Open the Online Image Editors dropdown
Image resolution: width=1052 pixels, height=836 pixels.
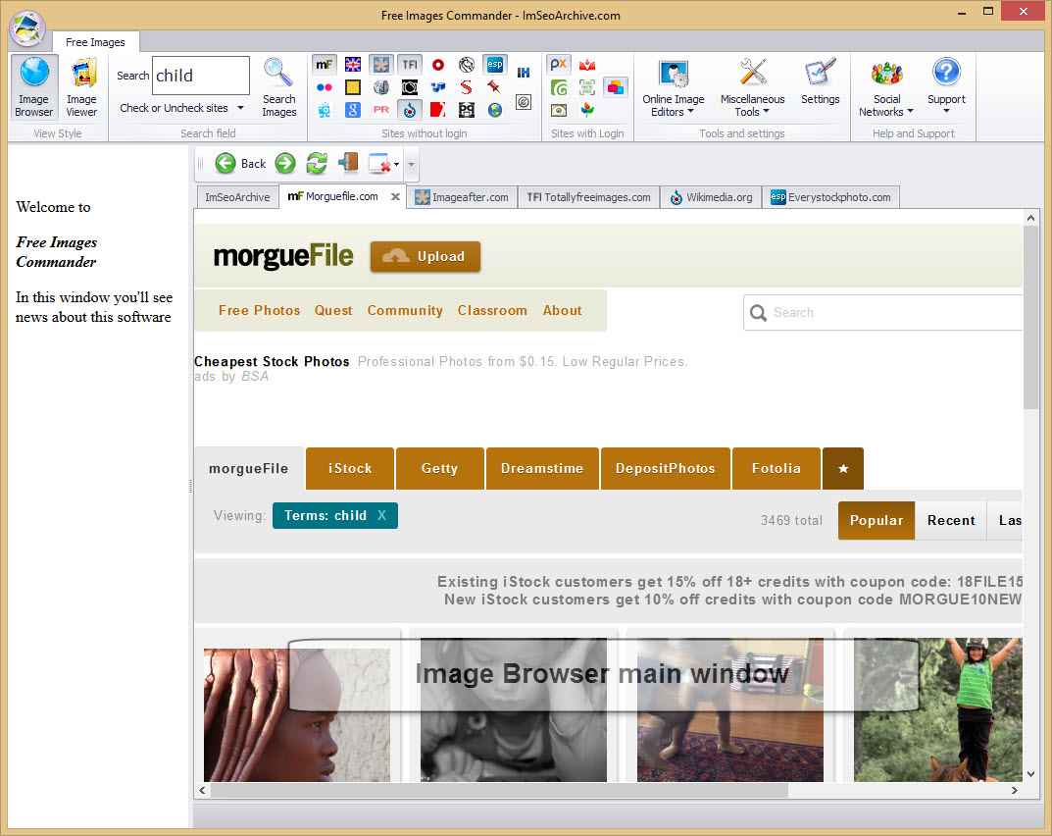point(673,88)
